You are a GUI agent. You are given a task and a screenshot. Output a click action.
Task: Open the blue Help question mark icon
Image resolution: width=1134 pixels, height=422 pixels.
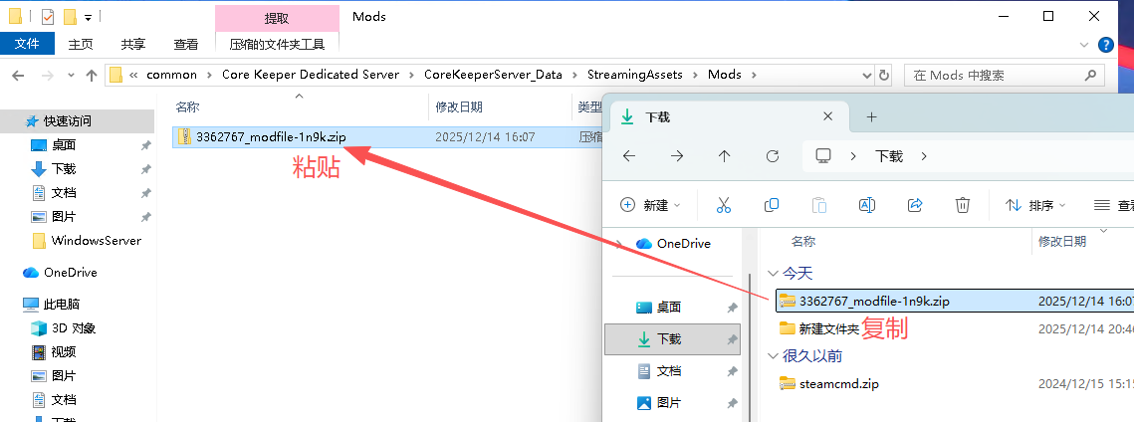click(x=1105, y=44)
